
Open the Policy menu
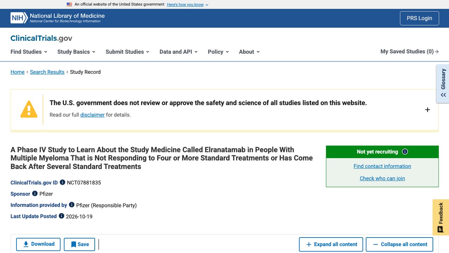(x=218, y=52)
